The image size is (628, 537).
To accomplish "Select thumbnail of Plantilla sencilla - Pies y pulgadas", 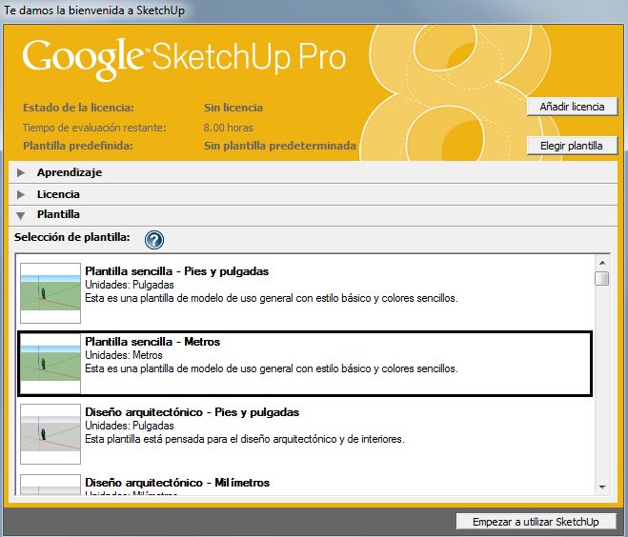I will tap(51, 293).
